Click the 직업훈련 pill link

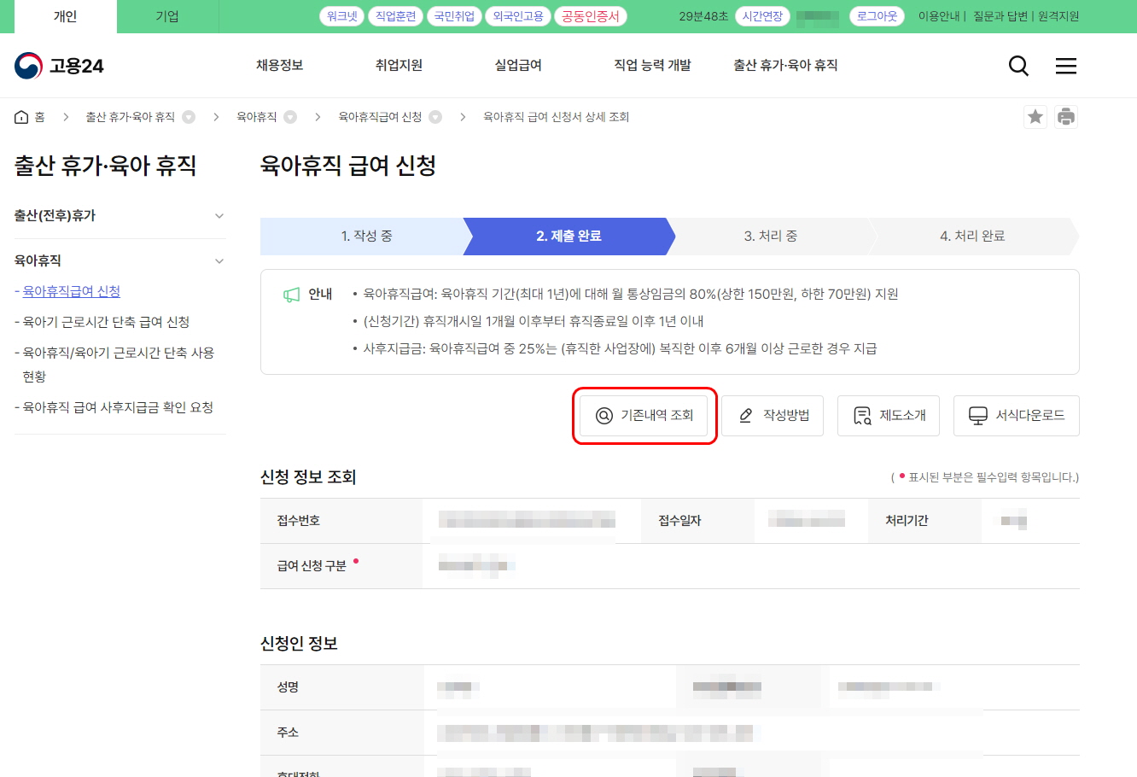pyautogui.click(x=395, y=16)
